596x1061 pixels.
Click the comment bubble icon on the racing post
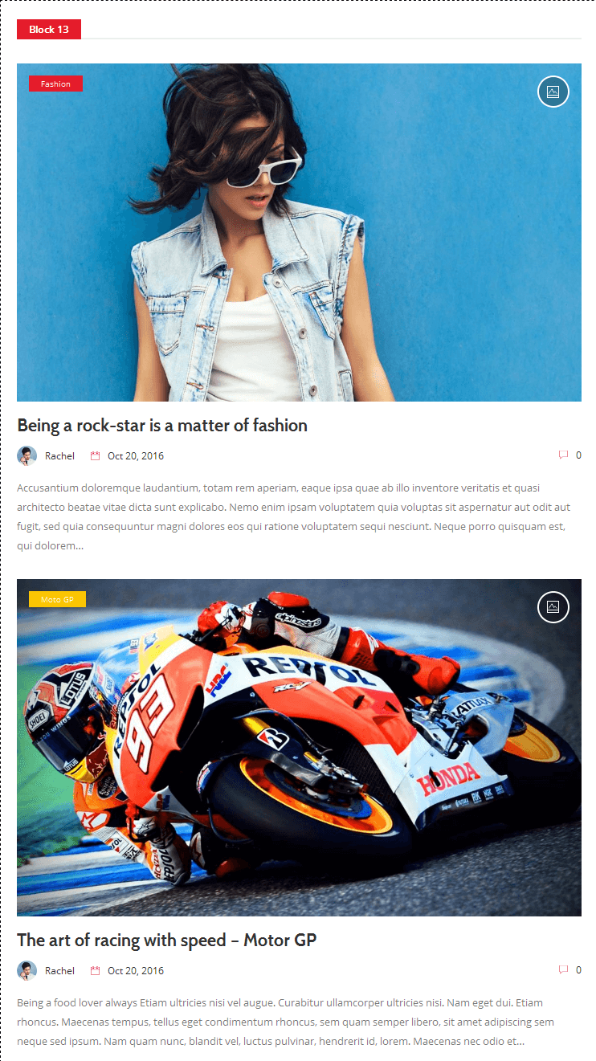[563, 970]
